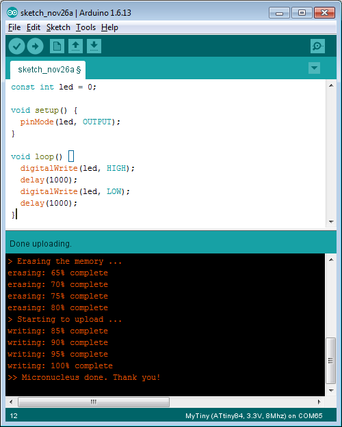
Task: Click the Open sketch up-arrow icon
Action: pyautogui.click(x=75, y=46)
